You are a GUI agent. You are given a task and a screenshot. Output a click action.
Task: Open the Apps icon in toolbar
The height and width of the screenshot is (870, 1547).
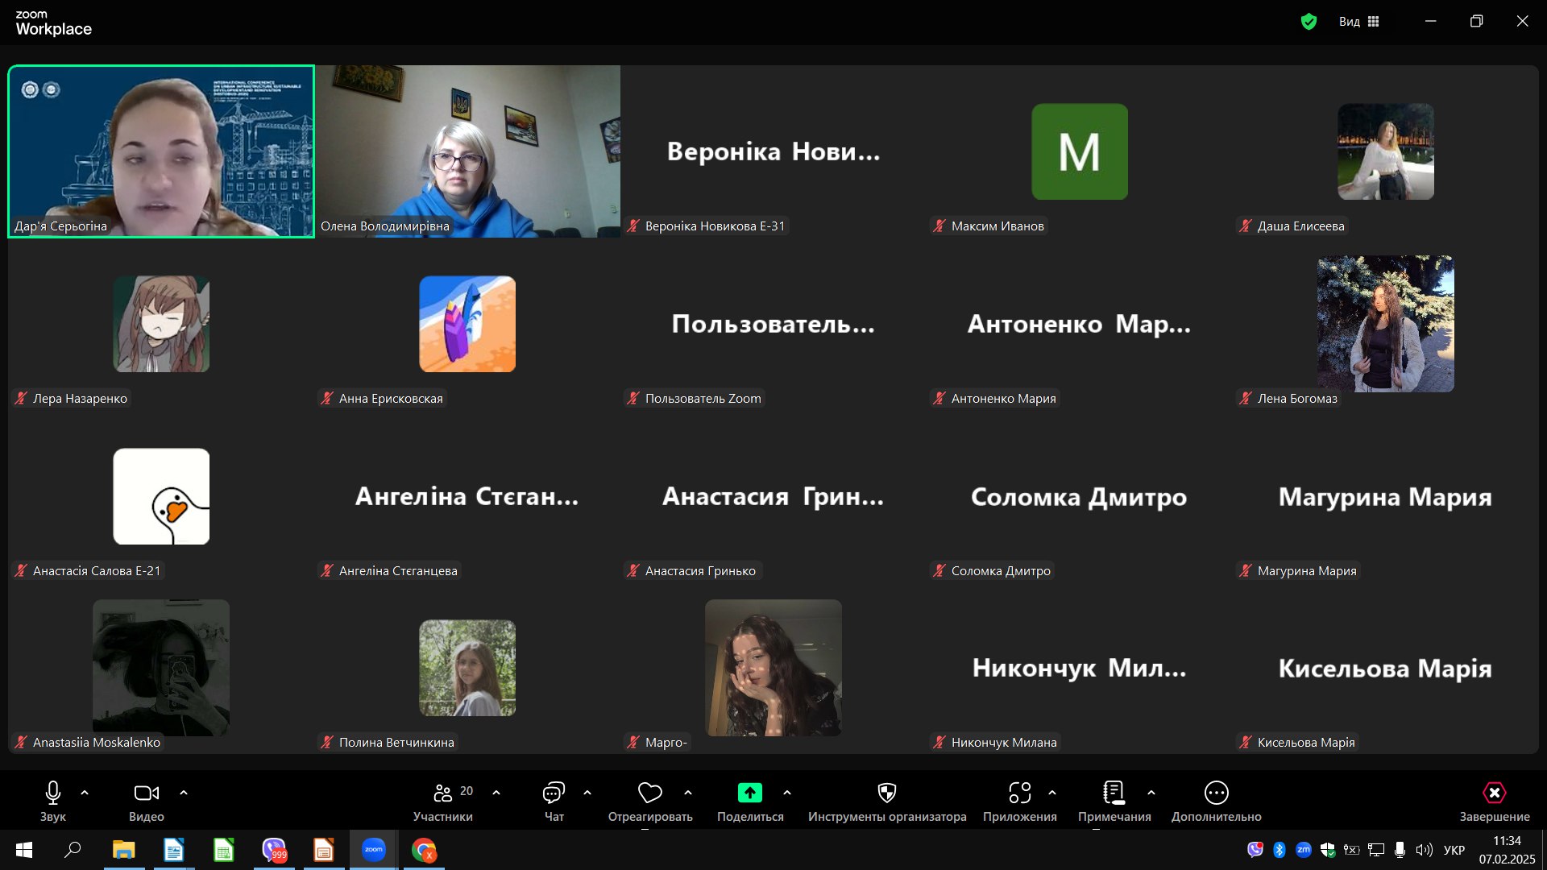coord(1019,793)
